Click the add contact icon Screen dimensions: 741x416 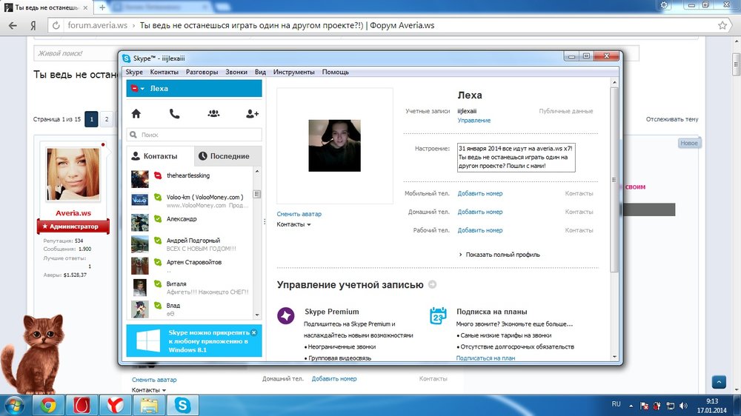tap(252, 114)
